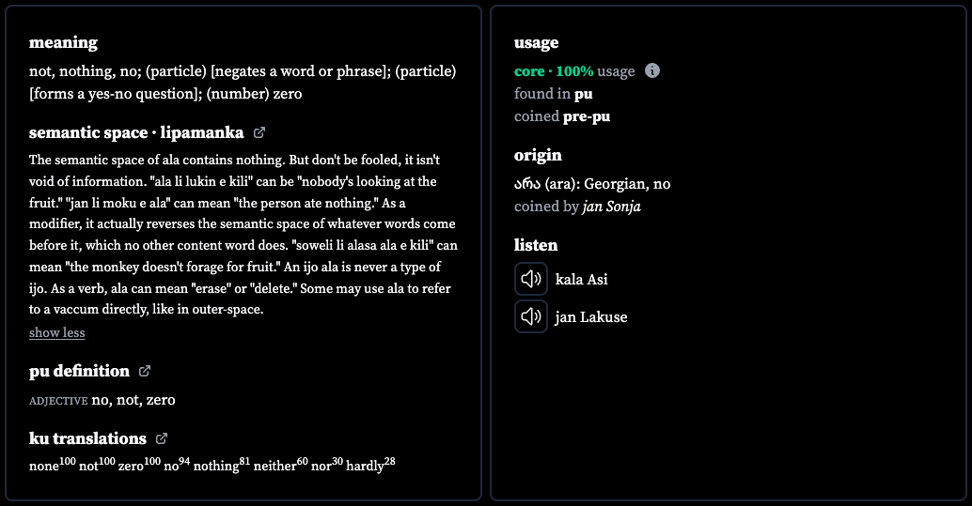Click the semantic space · lipamanka heading
The height and width of the screenshot is (506, 972).
tap(136, 132)
